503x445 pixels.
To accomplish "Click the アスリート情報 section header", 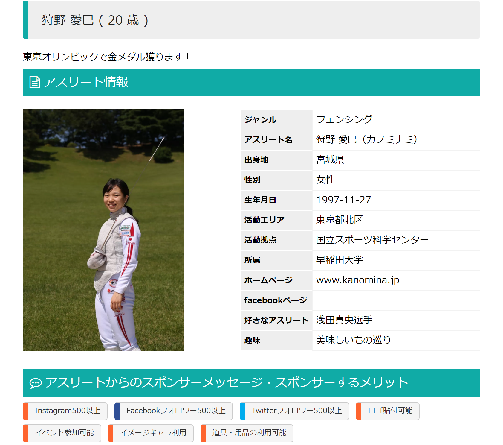I will (x=251, y=83).
